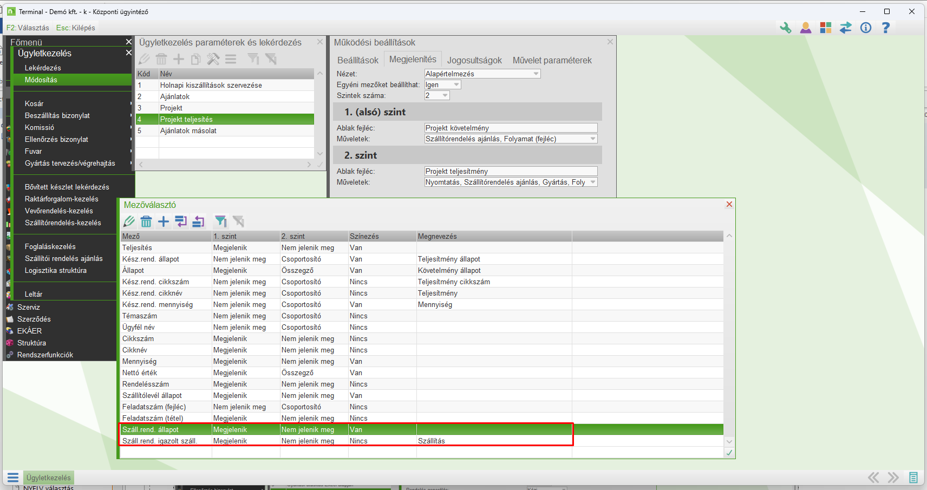Select row Holnapi kiszállítások szervezése
927x490 pixels.
(x=225, y=85)
